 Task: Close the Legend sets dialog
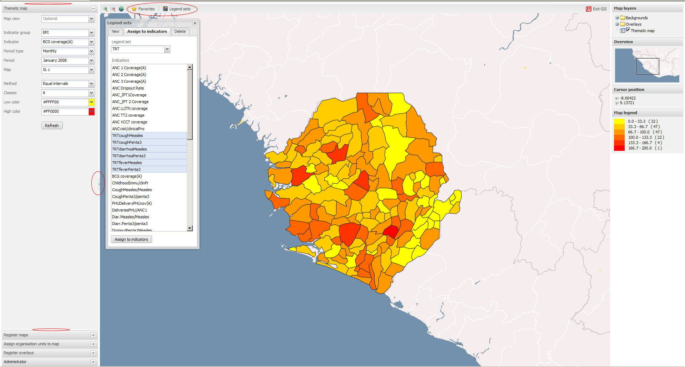click(195, 23)
